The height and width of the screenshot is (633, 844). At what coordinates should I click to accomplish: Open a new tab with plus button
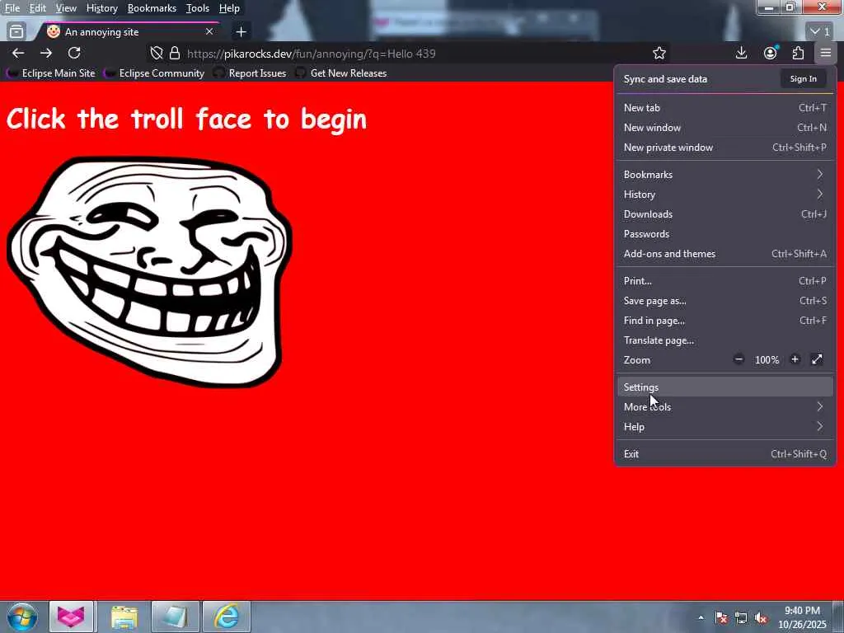(x=241, y=32)
